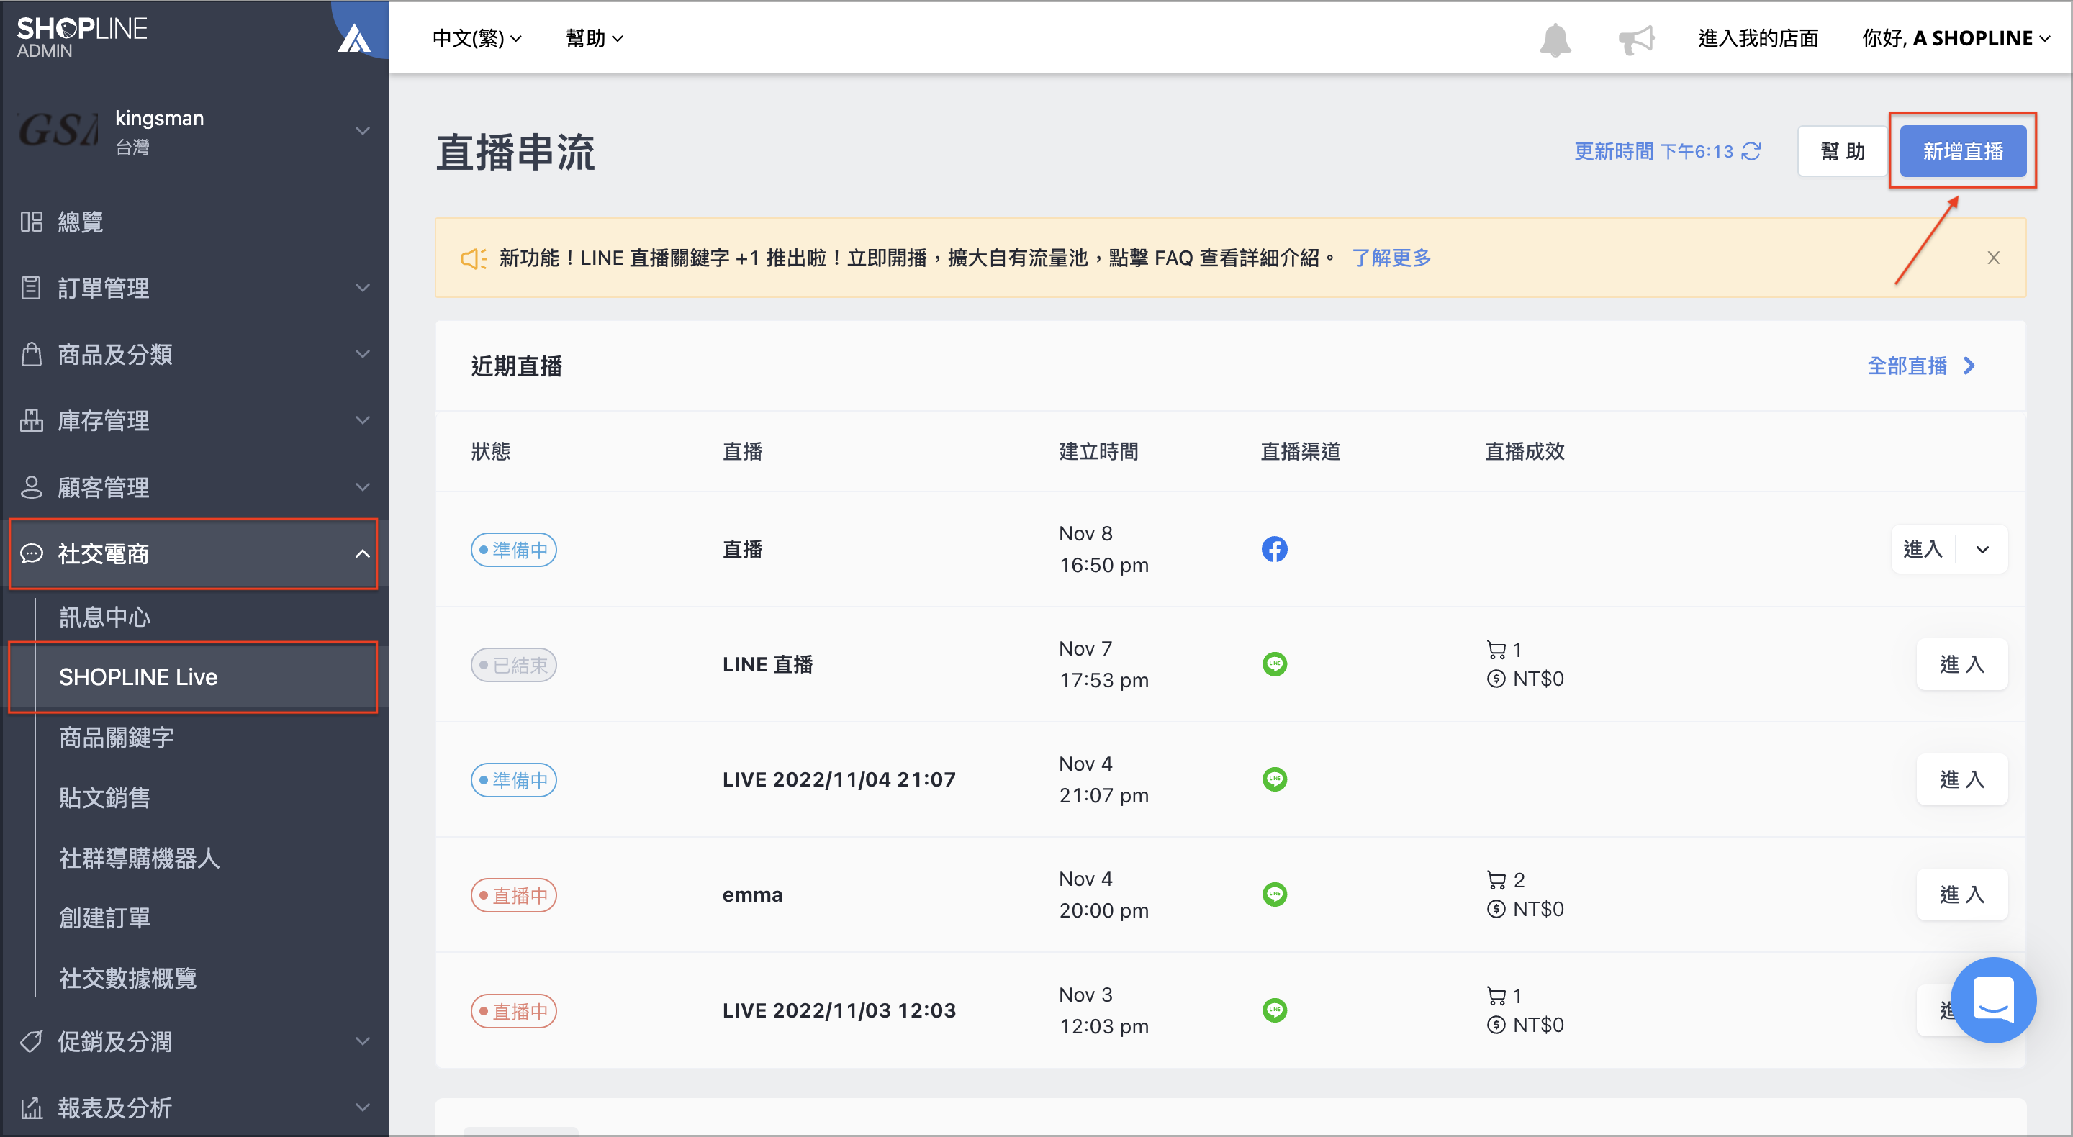This screenshot has height=1137, width=2073.
Task: Click the dollar icon in LINE 直播 row
Action: click(1496, 679)
